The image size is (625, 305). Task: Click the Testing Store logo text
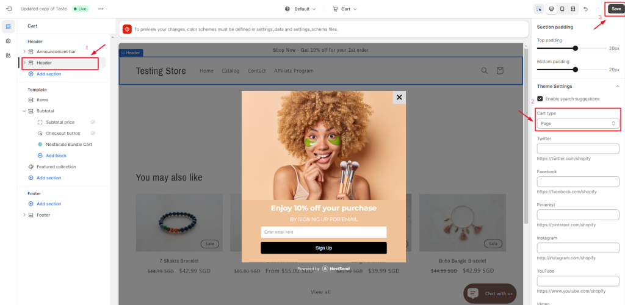161,71
